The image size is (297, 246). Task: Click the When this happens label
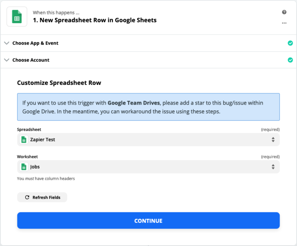coord(56,12)
